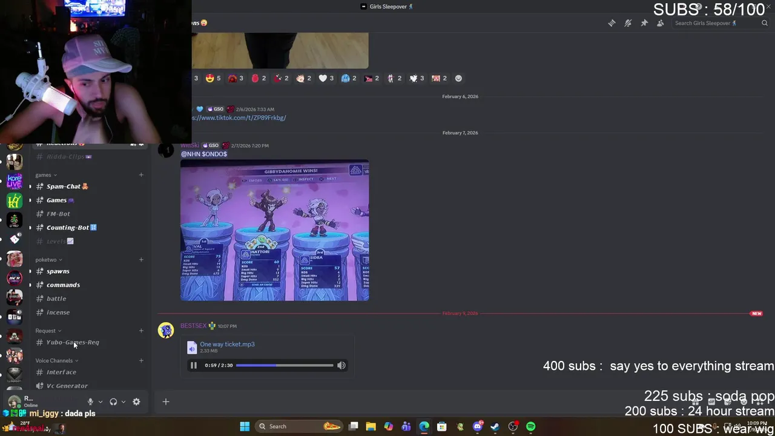Collapse the Voice Channels category
775x436 pixels.
(56, 361)
